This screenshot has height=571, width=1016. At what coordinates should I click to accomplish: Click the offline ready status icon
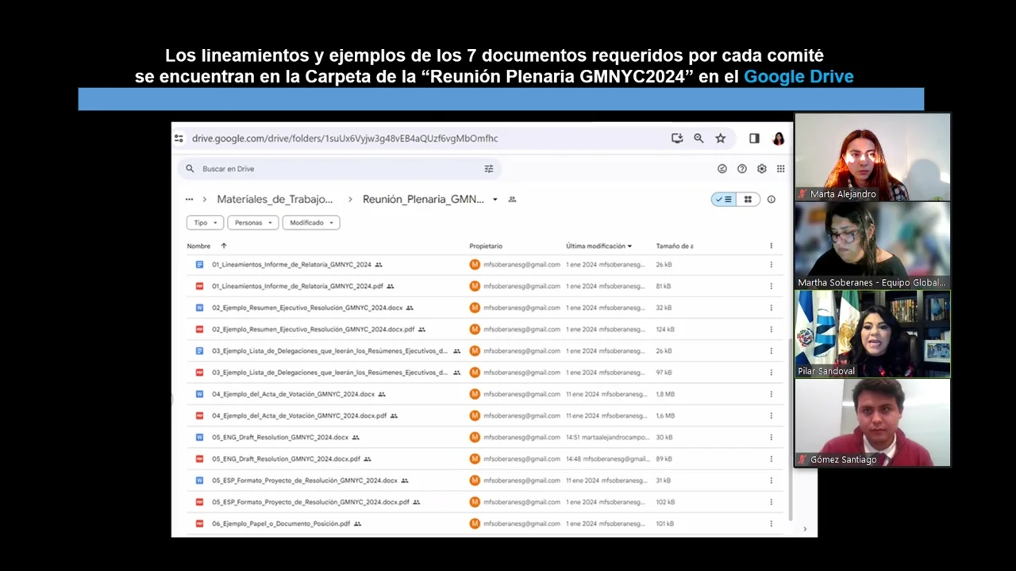[722, 169]
